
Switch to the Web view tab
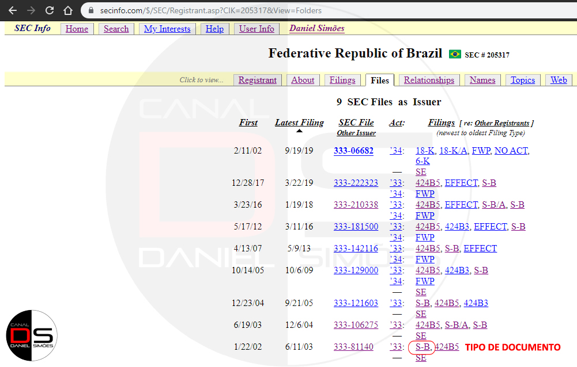pyautogui.click(x=559, y=80)
